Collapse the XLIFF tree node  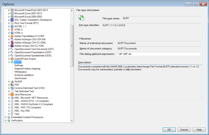pos(9,62)
